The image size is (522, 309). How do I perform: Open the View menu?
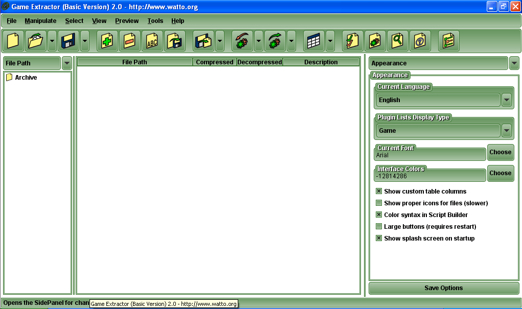99,20
